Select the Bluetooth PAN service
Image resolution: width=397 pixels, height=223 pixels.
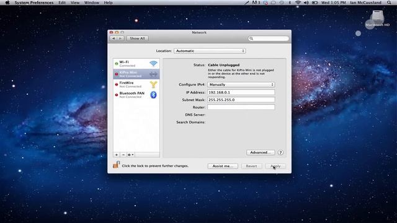click(x=136, y=95)
